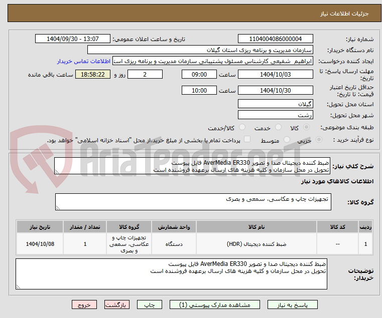Click the نام کالا column header
The height and width of the screenshot is (318, 382).
click(x=257, y=227)
